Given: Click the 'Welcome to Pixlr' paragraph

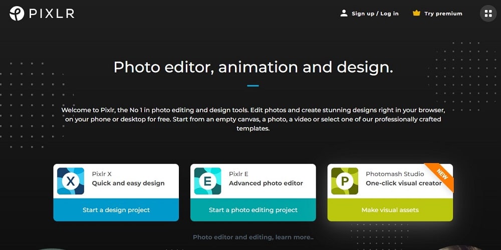Looking at the screenshot, I should (253, 119).
